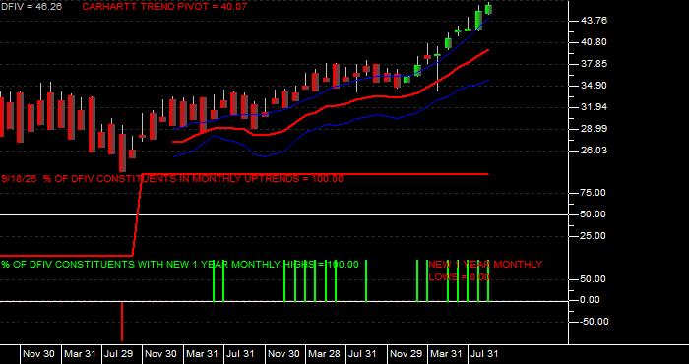Select the 26.03 price axis value
The width and height of the screenshot is (689, 364).
click(594, 151)
